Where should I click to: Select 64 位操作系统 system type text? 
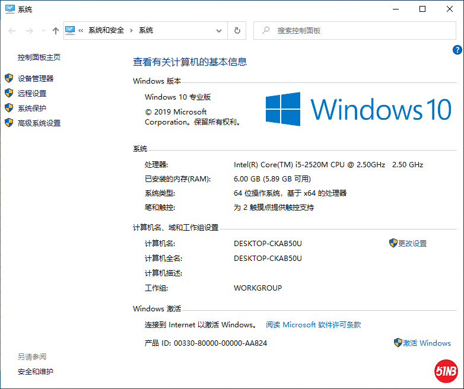point(290,193)
